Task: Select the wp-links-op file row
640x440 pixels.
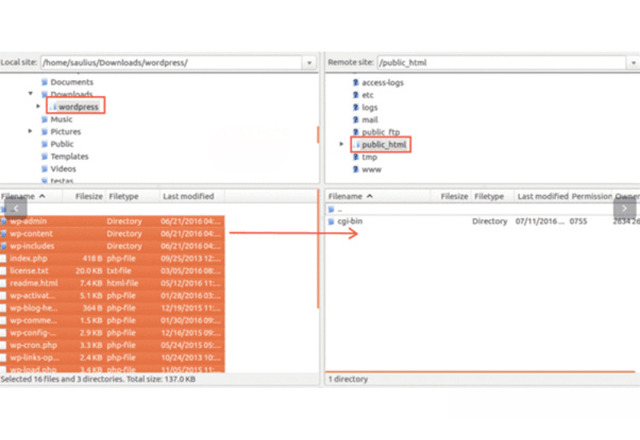Action: tap(112, 358)
